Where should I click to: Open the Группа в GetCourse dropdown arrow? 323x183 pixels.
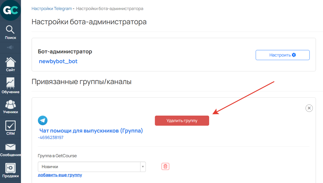(x=143, y=166)
